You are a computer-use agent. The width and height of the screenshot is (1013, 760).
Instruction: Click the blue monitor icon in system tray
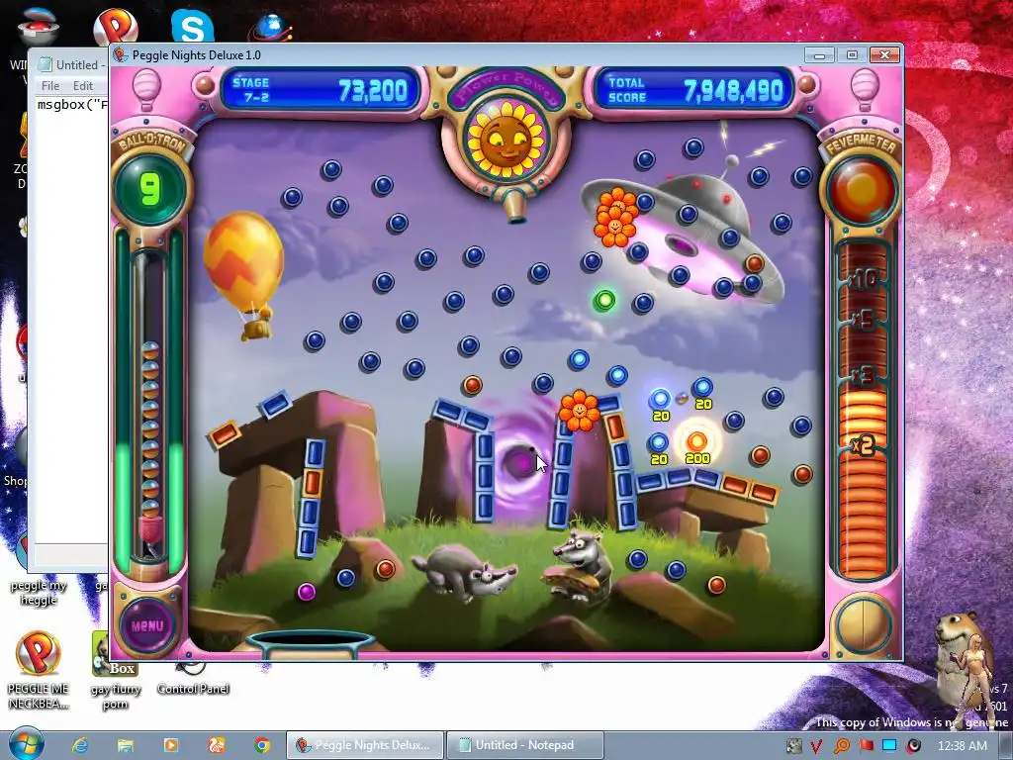tap(889, 745)
